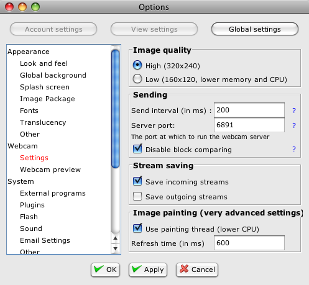The image size is (309, 285).
Task: Switch to Account settings tab
Action: coord(53,29)
